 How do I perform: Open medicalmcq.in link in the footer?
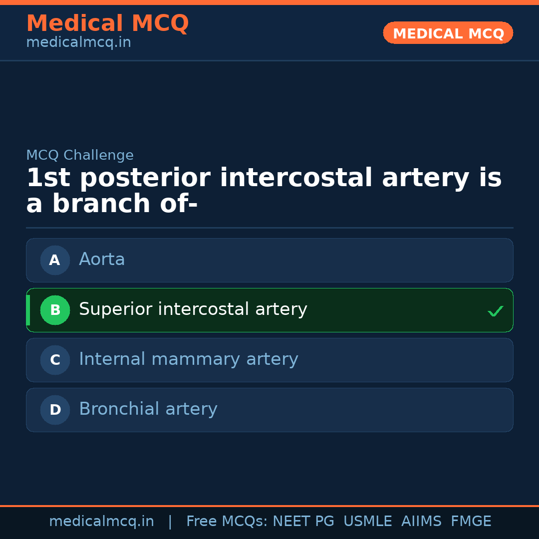[101, 522]
